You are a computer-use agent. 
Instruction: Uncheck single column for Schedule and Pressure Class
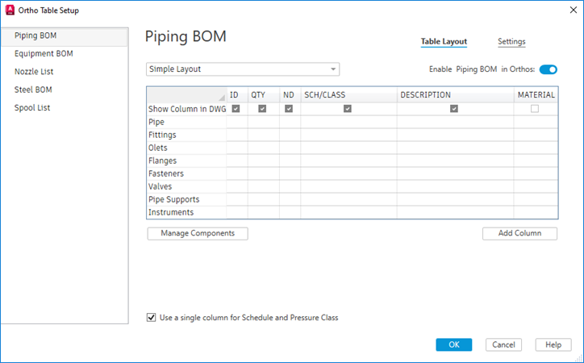[152, 318]
